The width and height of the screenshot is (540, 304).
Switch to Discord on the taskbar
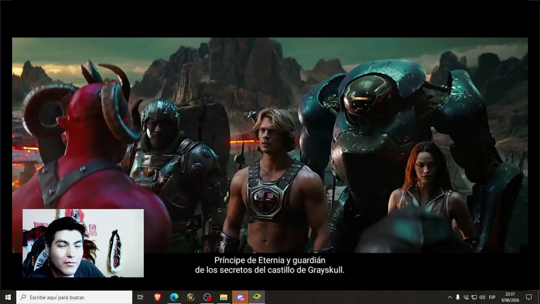pyautogui.click(x=240, y=297)
